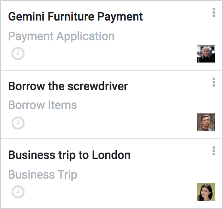Click the Payment Application category label

pyautogui.click(x=61, y=37)
